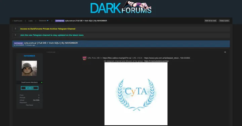Click icon beside Join new Telegram announcement
Screen dimensions: 242x126
coord(15,35)
